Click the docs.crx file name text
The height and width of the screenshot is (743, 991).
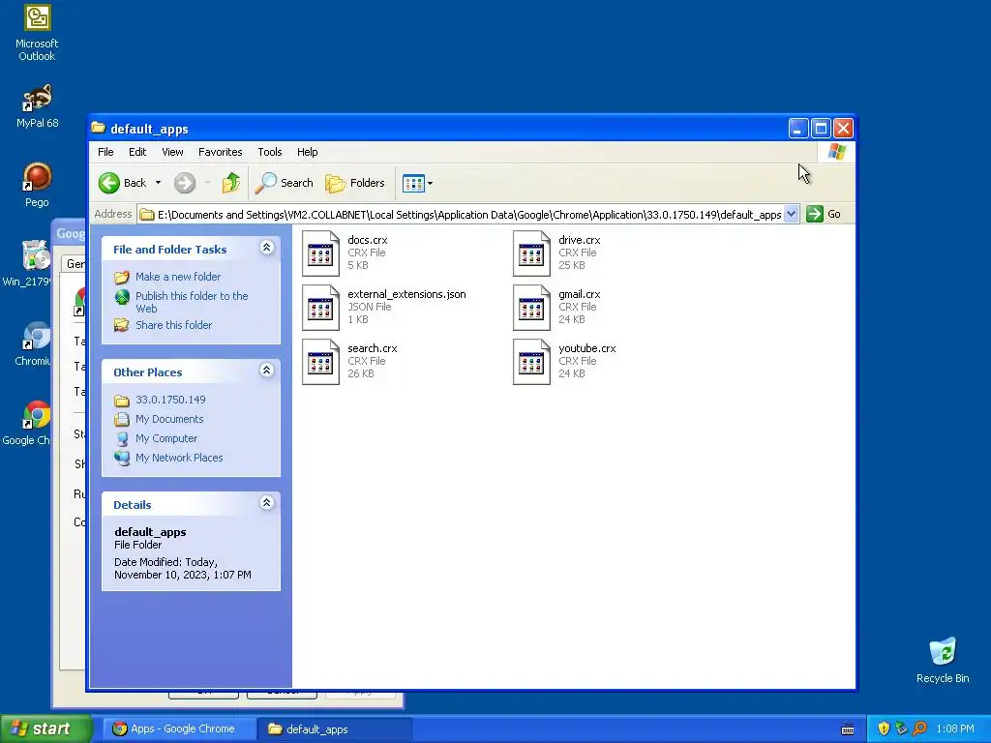click(367, 240)
